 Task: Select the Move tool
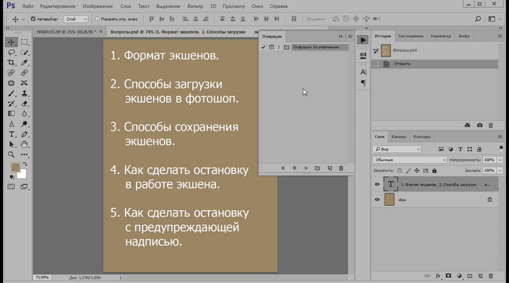tap(11, 42)
